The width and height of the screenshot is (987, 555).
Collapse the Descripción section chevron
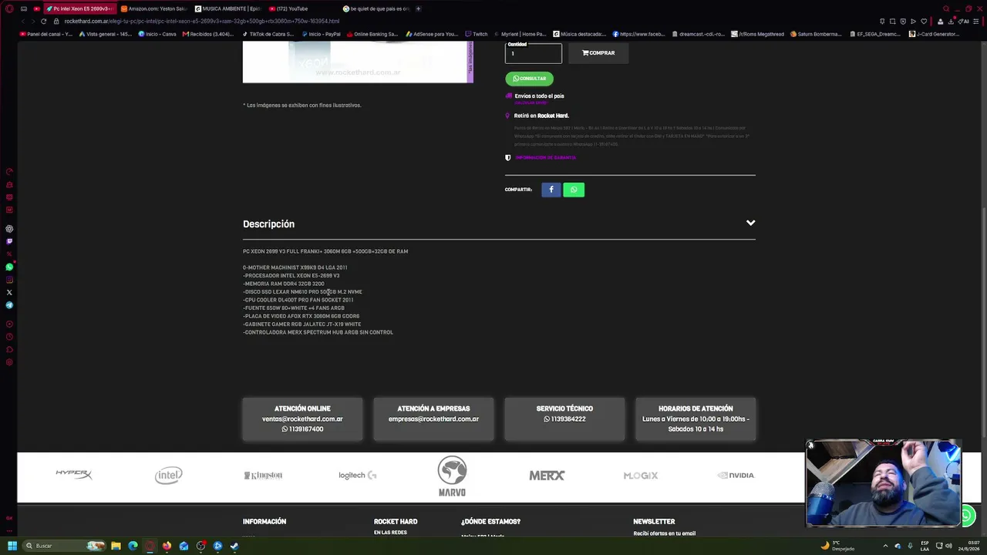[x=750, y=224]
